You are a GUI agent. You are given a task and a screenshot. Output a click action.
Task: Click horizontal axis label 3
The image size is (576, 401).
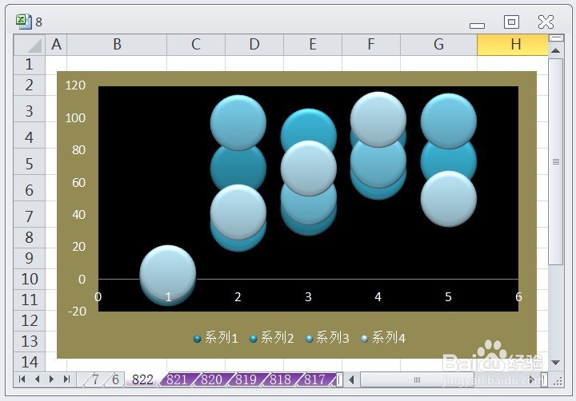tap(308, 297)
